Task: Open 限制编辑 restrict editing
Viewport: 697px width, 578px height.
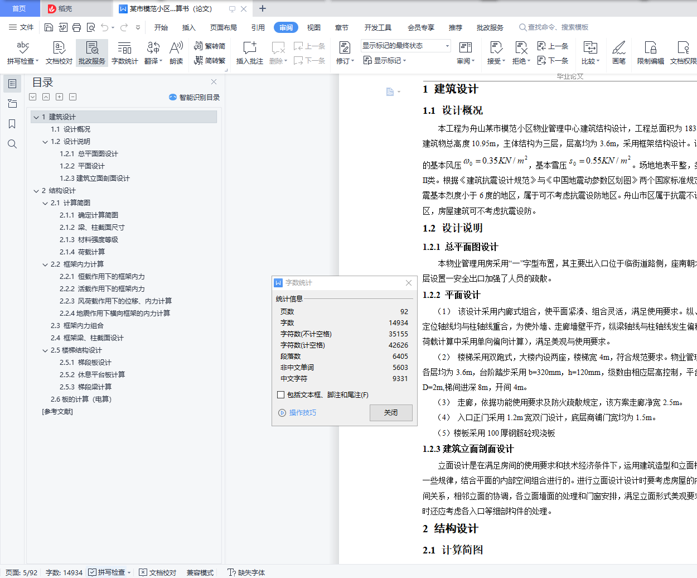Action: (651, 52)
